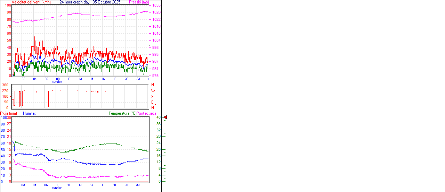Viewport: 445px width, 192px height.
Task: Click the 12 hour tick under the wind graph
Action: pos(80,79)
